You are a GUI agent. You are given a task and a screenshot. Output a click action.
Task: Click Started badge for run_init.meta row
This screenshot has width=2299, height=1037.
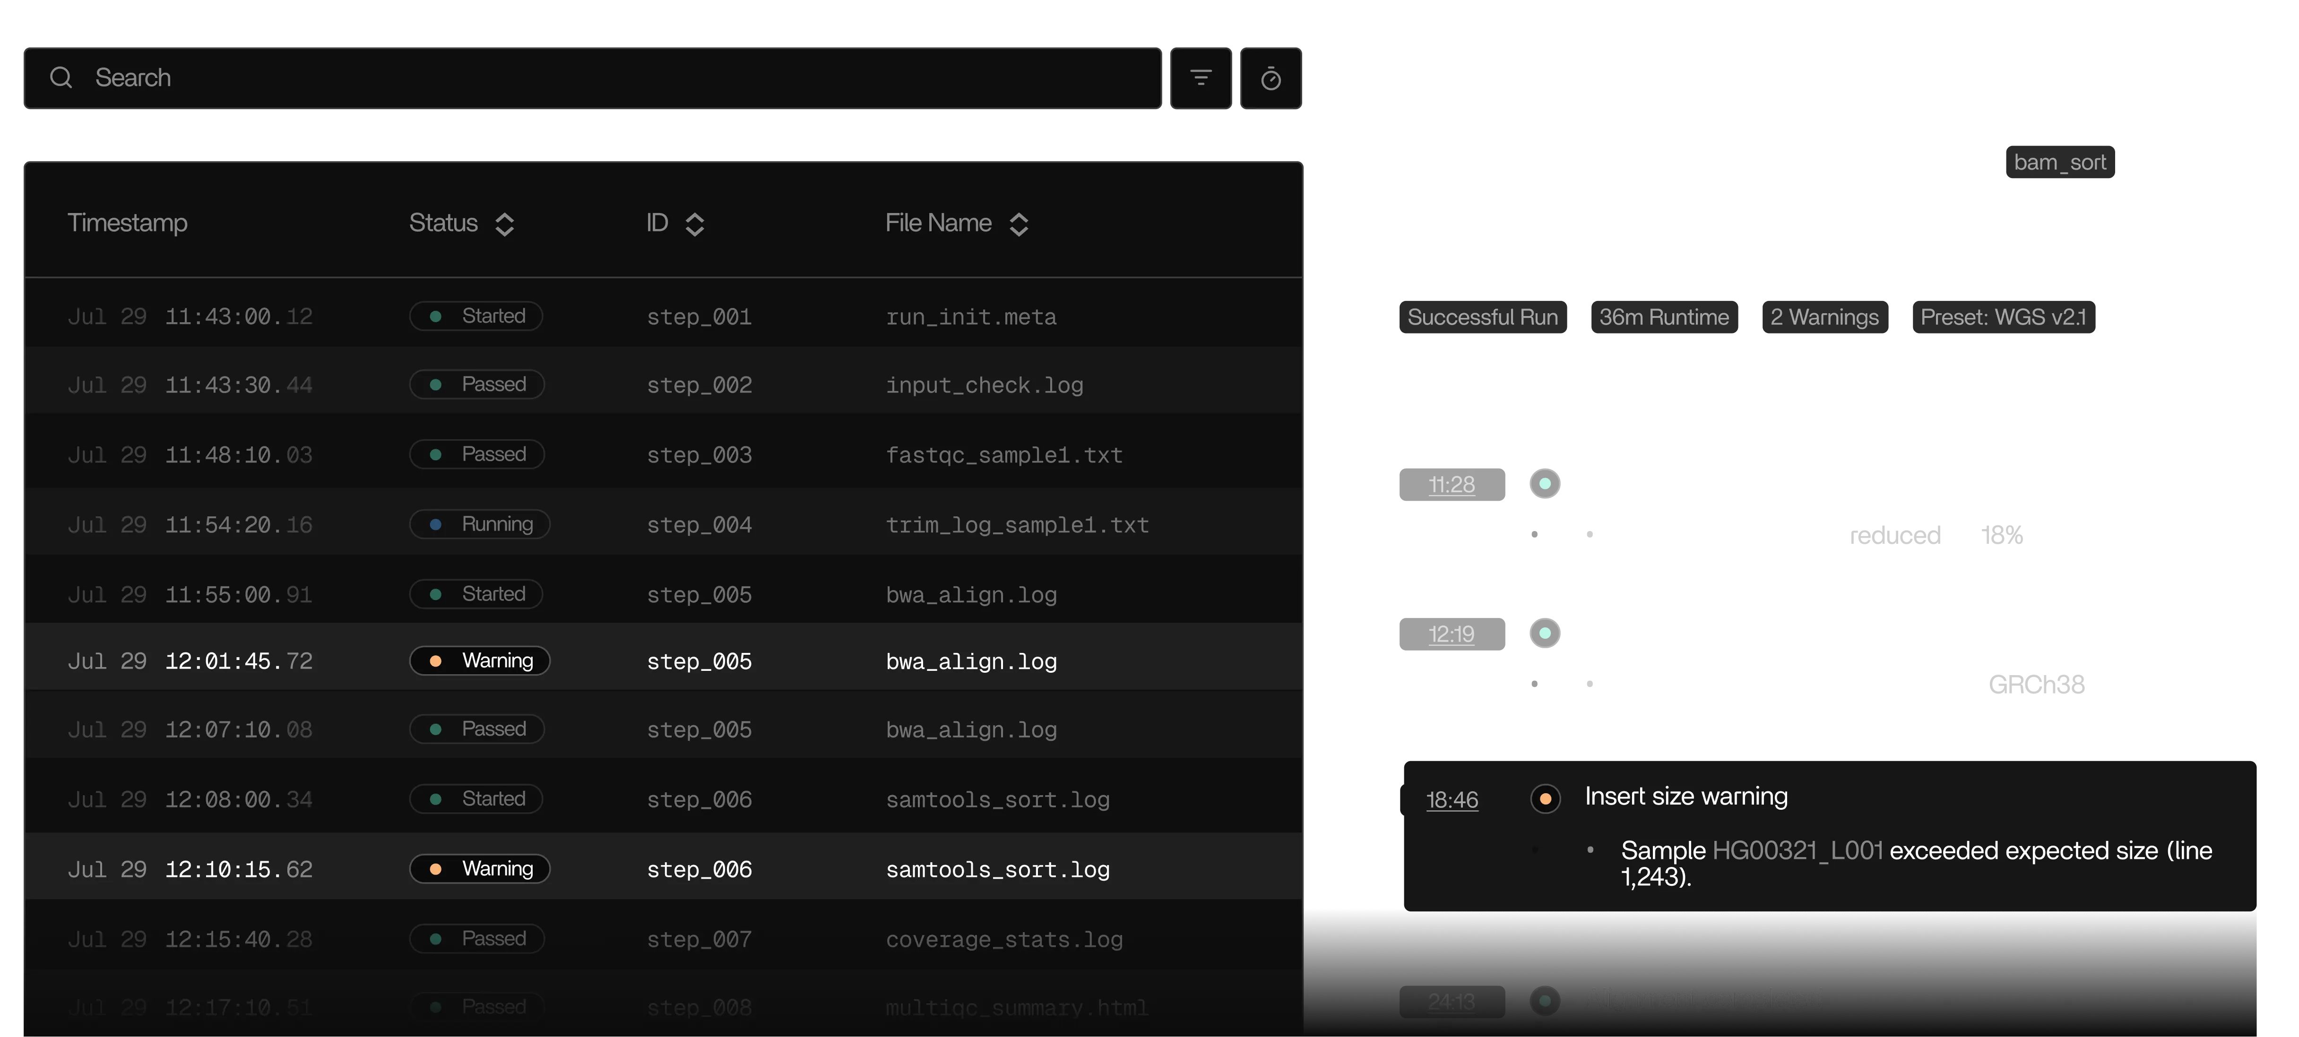point(475,316)
